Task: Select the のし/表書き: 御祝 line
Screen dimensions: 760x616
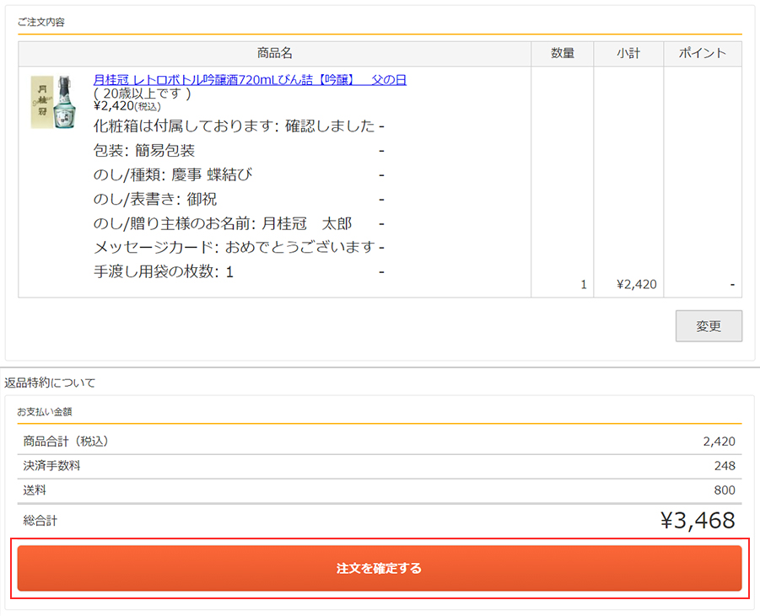Action: (155, 200)
